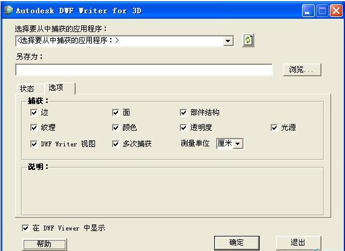This screenshot has width=345, height=251.
Task: Uncheck the 边 capture checkbox
Action: [x=34, y=112]
